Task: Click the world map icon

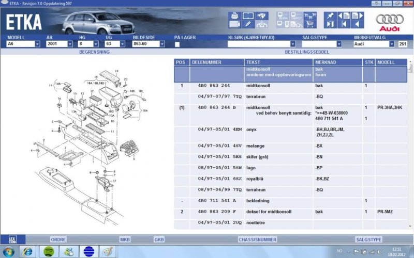Action: [x=262, y=15]
